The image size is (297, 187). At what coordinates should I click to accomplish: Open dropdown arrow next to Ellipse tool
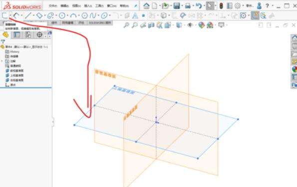pos(110,15)
